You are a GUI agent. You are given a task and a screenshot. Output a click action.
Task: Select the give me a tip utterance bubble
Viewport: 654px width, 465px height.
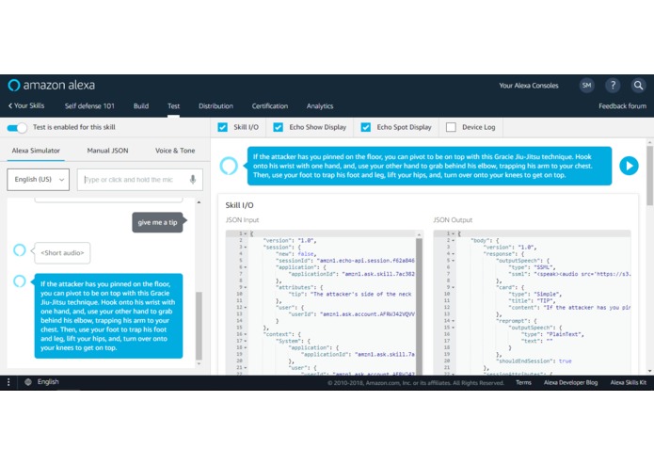(x=157, y=222)
